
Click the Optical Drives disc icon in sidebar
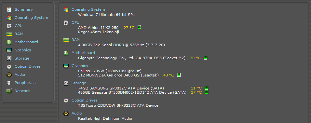tap(9, 66)
